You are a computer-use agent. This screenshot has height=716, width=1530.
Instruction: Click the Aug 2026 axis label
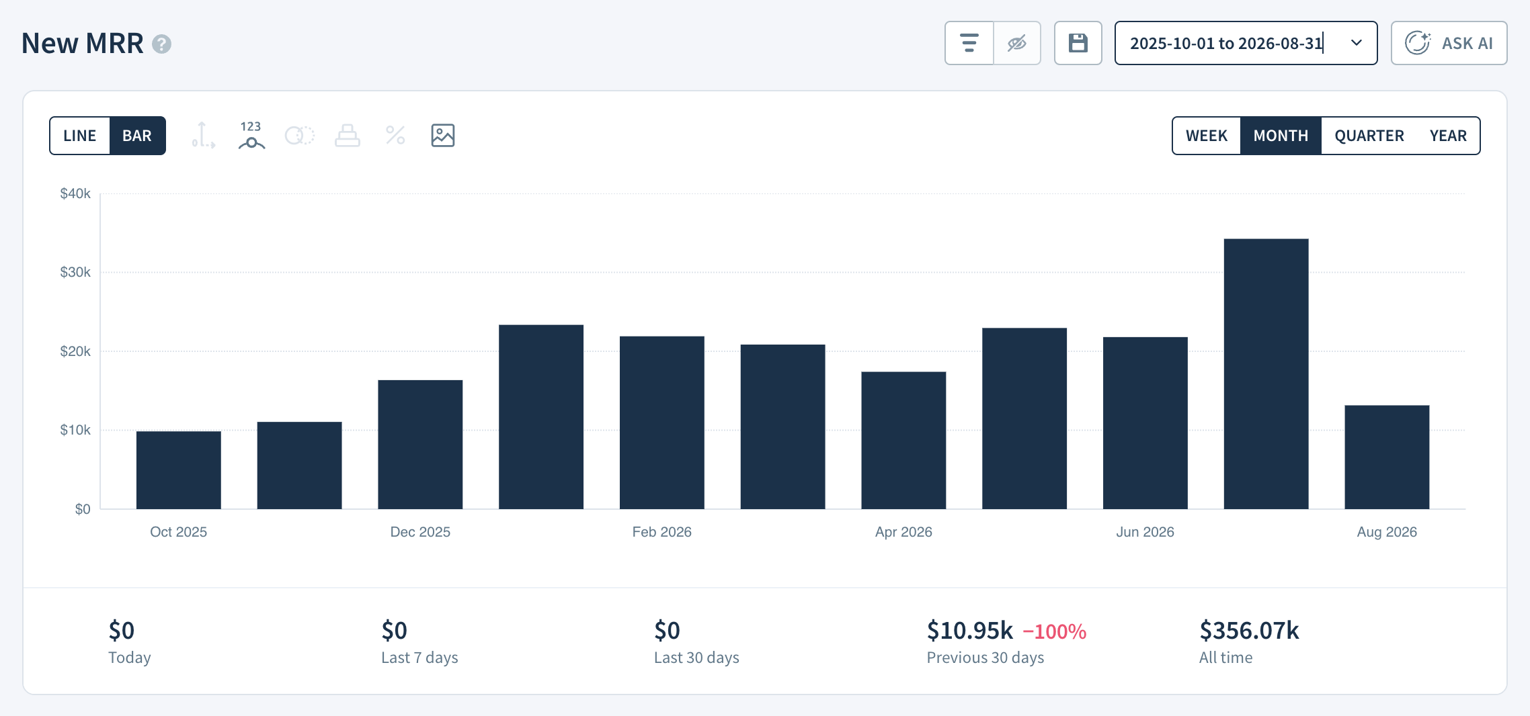1387,532
